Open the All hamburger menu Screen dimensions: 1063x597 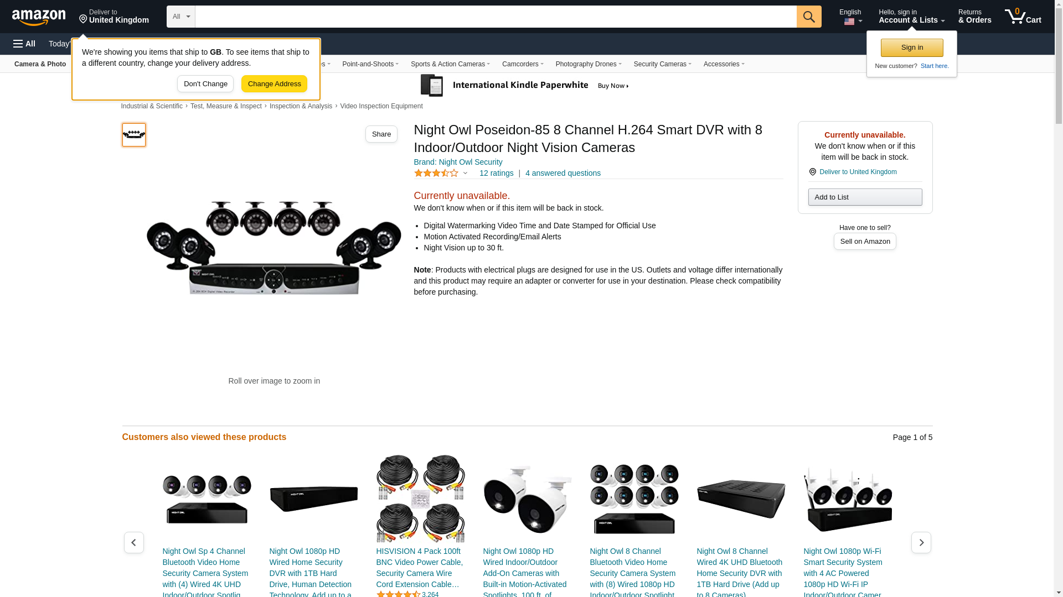click(24, 44)
